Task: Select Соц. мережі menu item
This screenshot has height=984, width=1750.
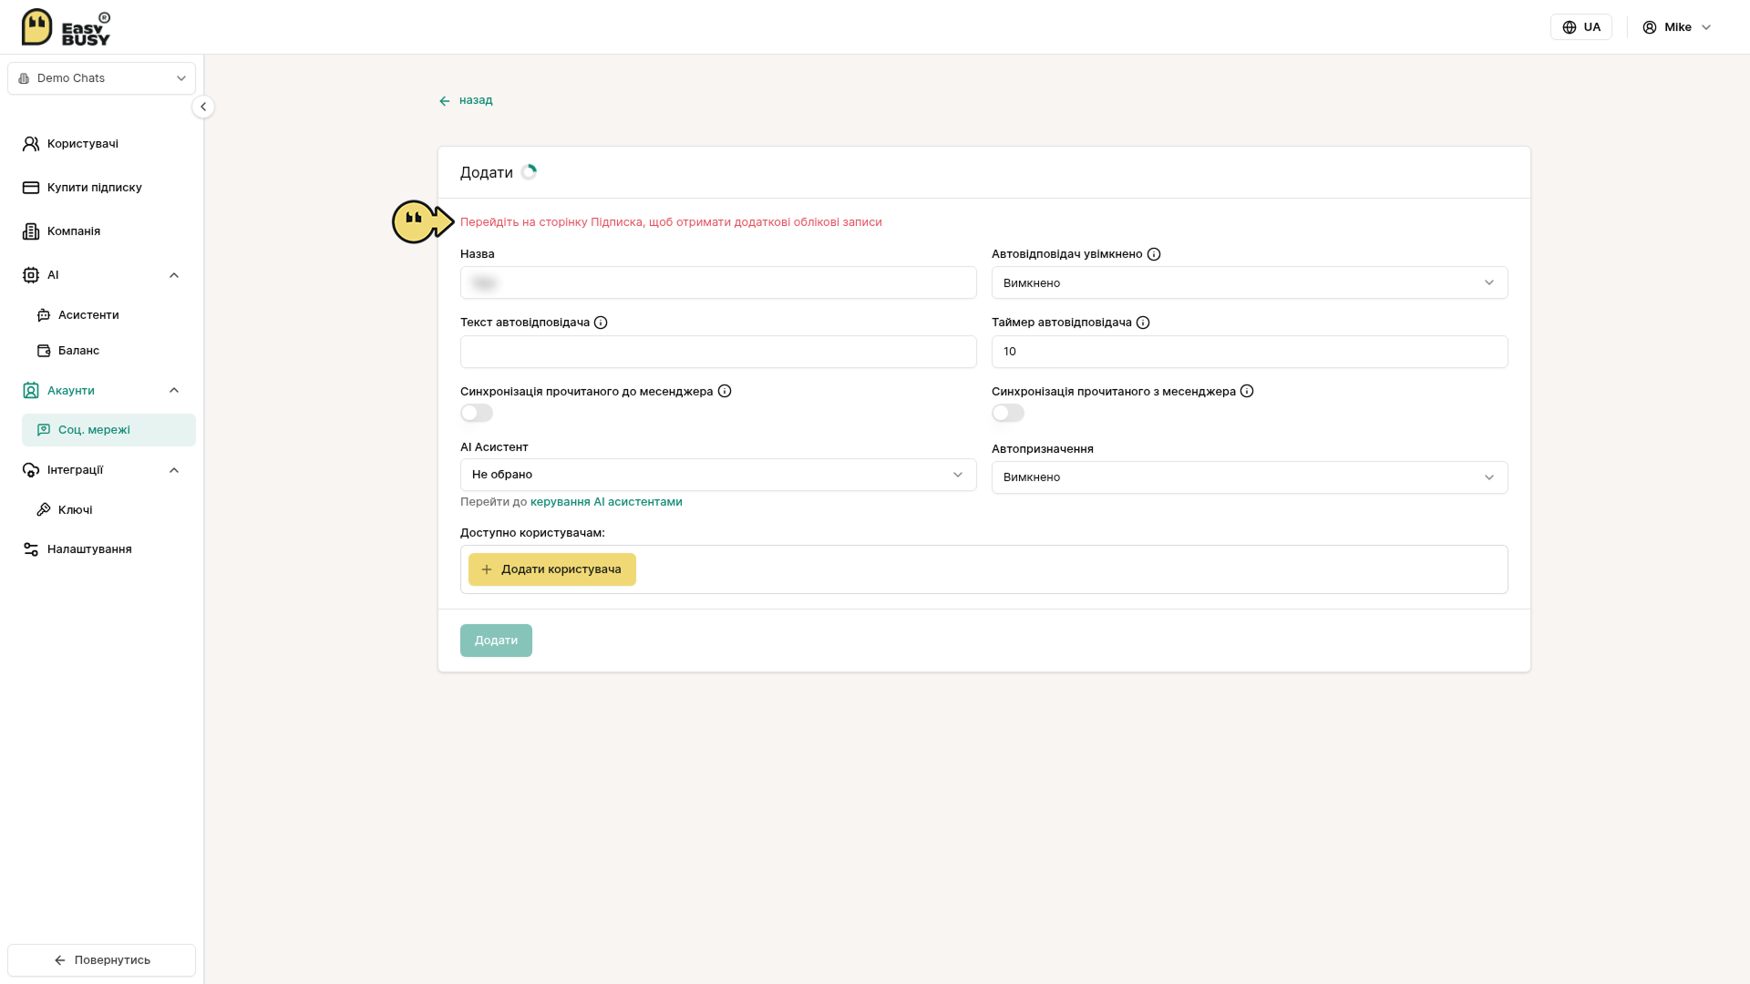Action: pyautogui.click(x=108, y=430)
